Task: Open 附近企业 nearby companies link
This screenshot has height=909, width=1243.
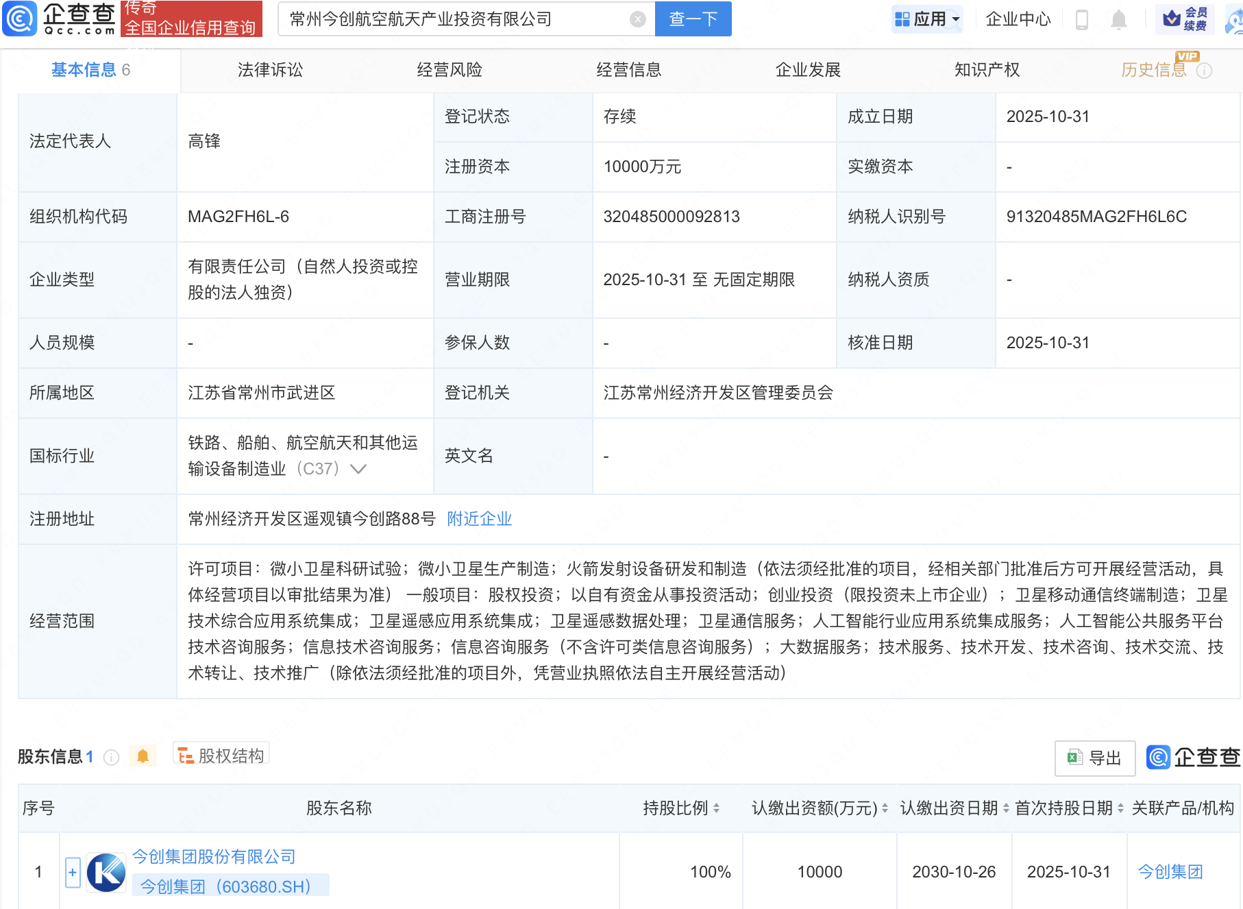Action: click(x=479, y=519)
